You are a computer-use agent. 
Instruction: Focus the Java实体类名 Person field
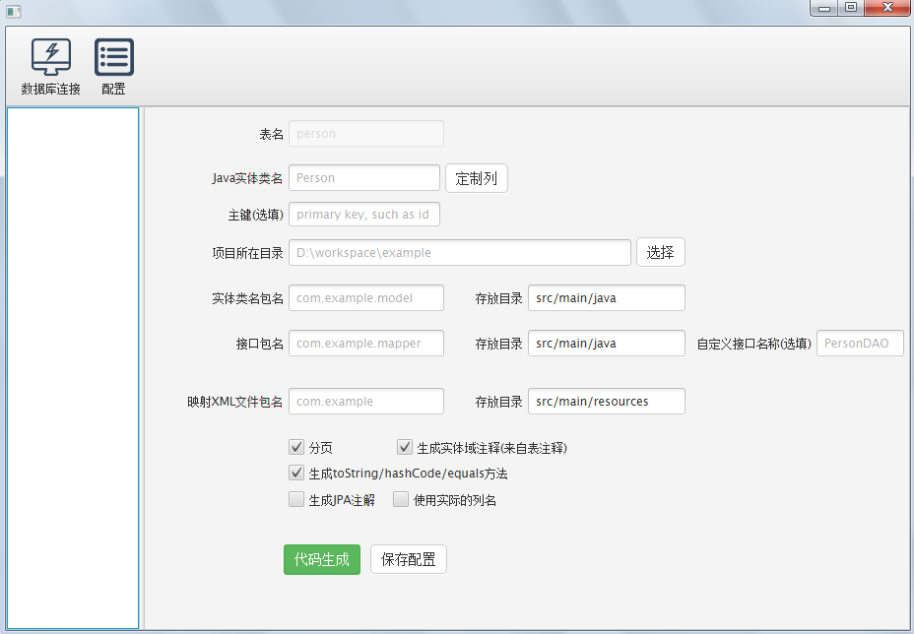click(x=364, y=178)
